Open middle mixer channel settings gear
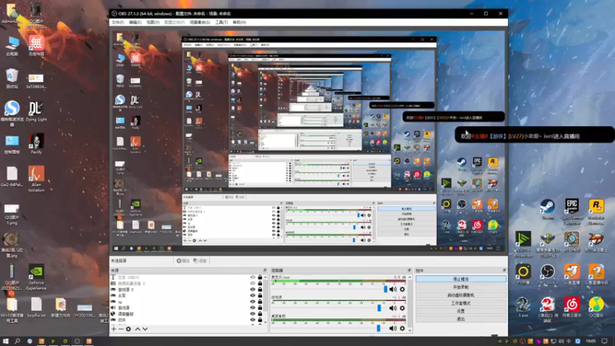This screenshot has height=346, width=615. point(402,308)
